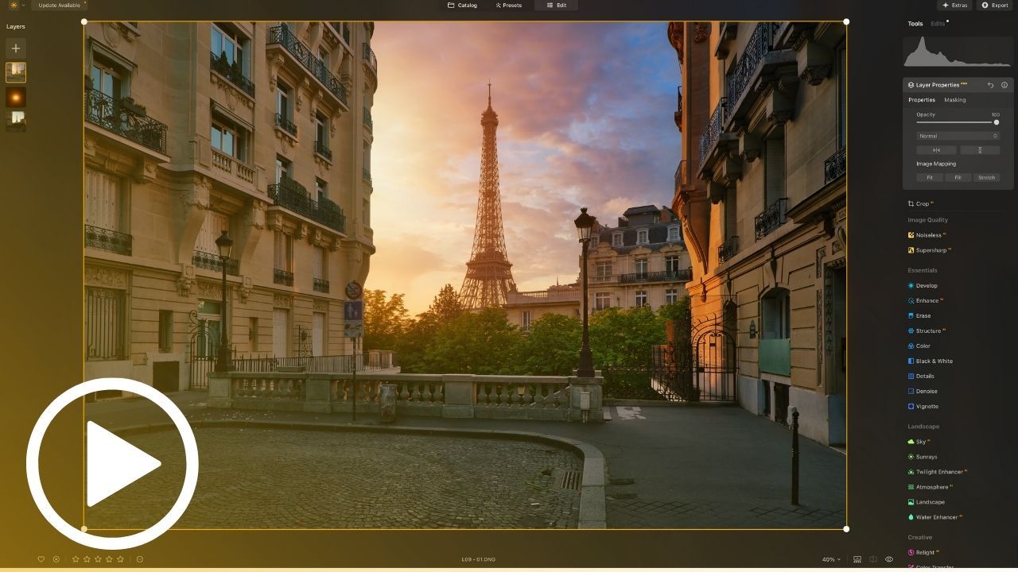Click the file name 'L09 - 01.DNG'

pos(479,559)
